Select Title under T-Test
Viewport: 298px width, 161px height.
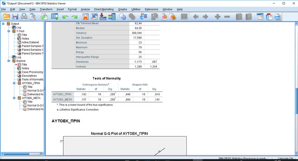pos(24,35)
